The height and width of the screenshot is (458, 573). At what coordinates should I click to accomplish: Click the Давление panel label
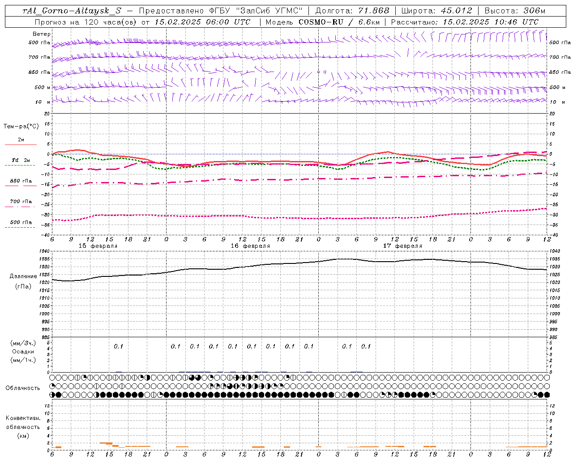coord(23,276)
